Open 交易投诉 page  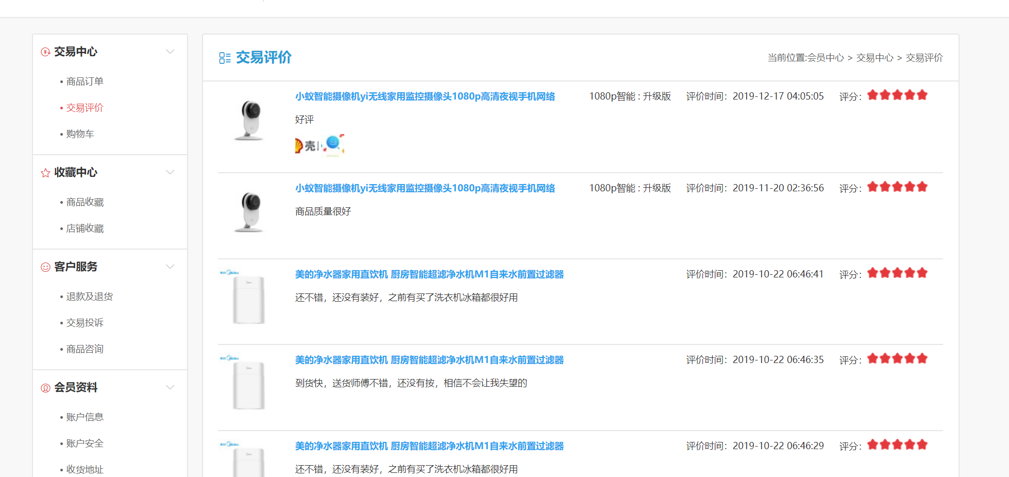pyautogui.click(x=85, y=323)
